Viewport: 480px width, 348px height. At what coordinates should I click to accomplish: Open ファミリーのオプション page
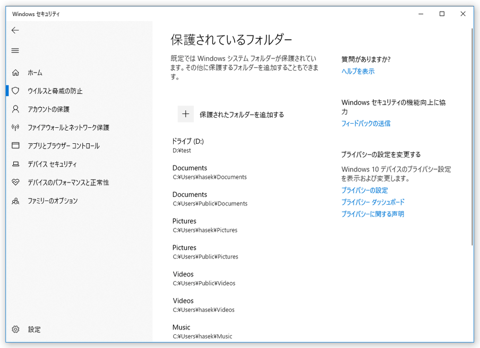(53, 201)
